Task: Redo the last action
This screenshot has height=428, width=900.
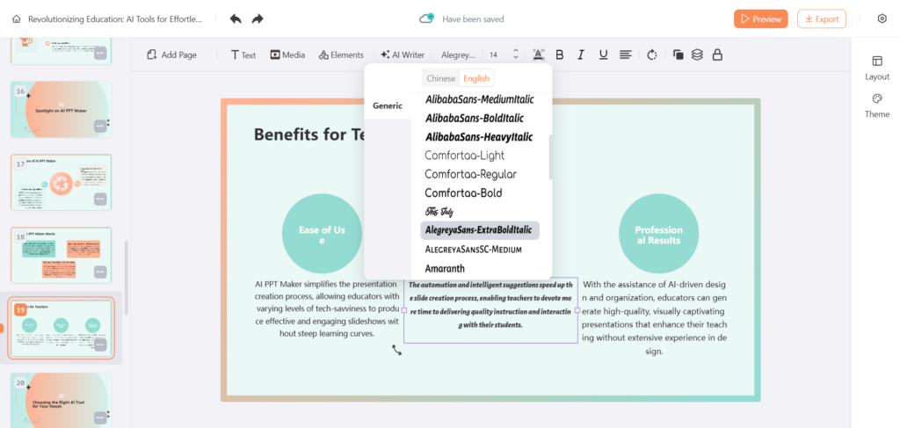Action: tap(258, 18)
